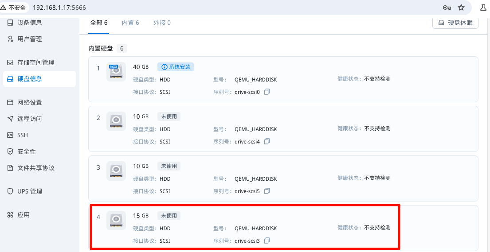Click 未使用 badge on disk 2

tap(169, 116)
